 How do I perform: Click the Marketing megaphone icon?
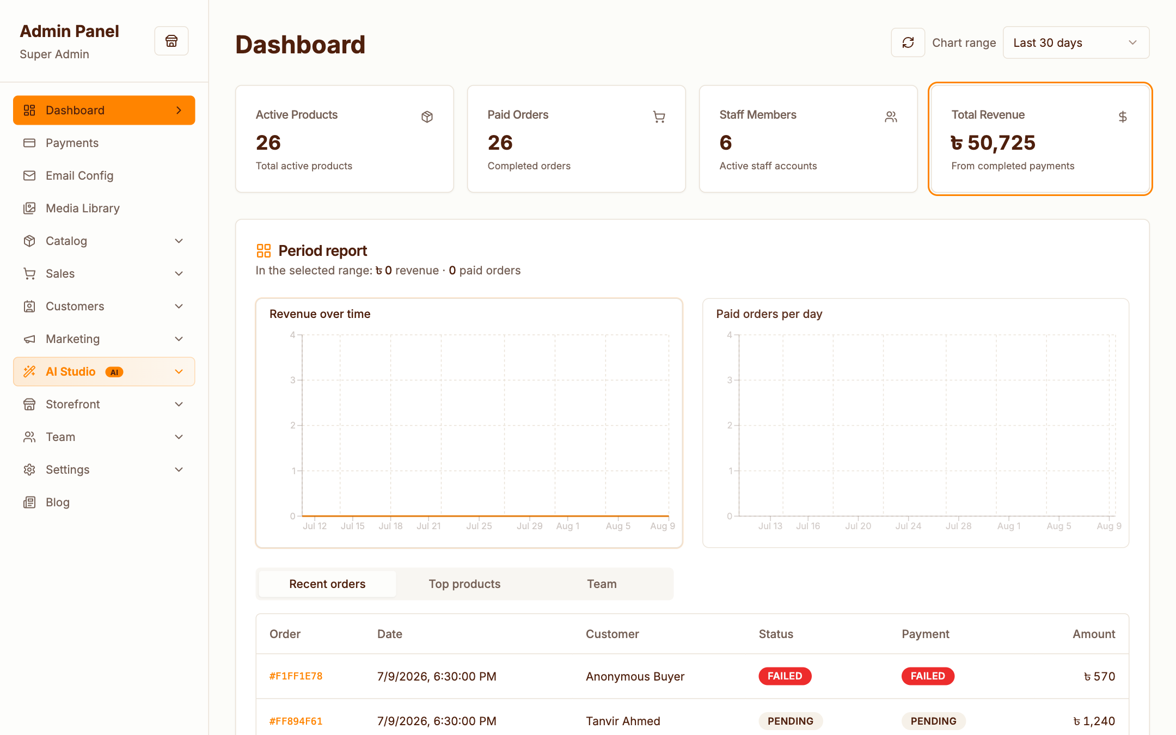tap(29, 339)
